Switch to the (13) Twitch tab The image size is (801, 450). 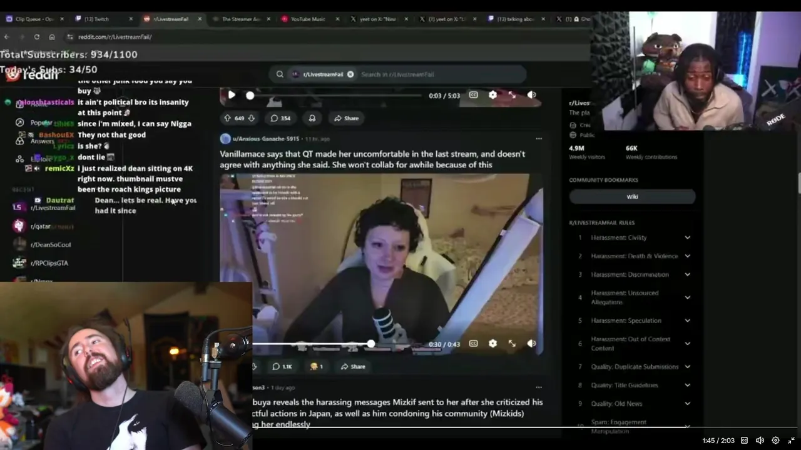click(x=100, y=19)
